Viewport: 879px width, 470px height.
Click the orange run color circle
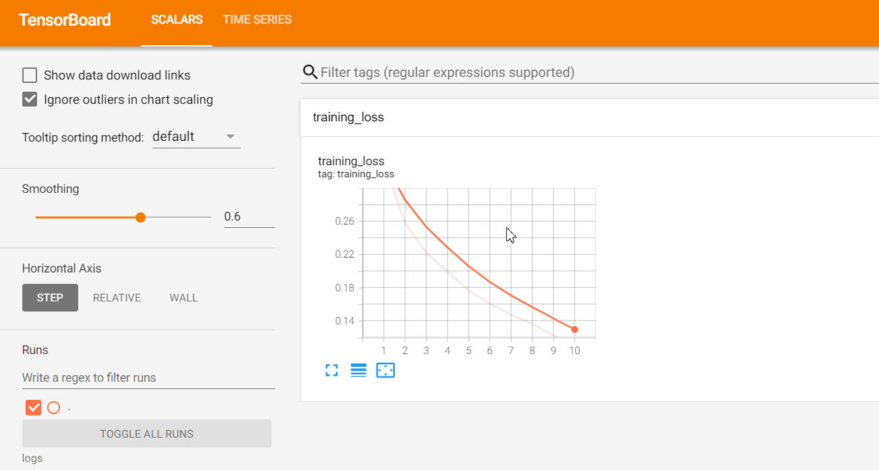(x=54, y=407)
